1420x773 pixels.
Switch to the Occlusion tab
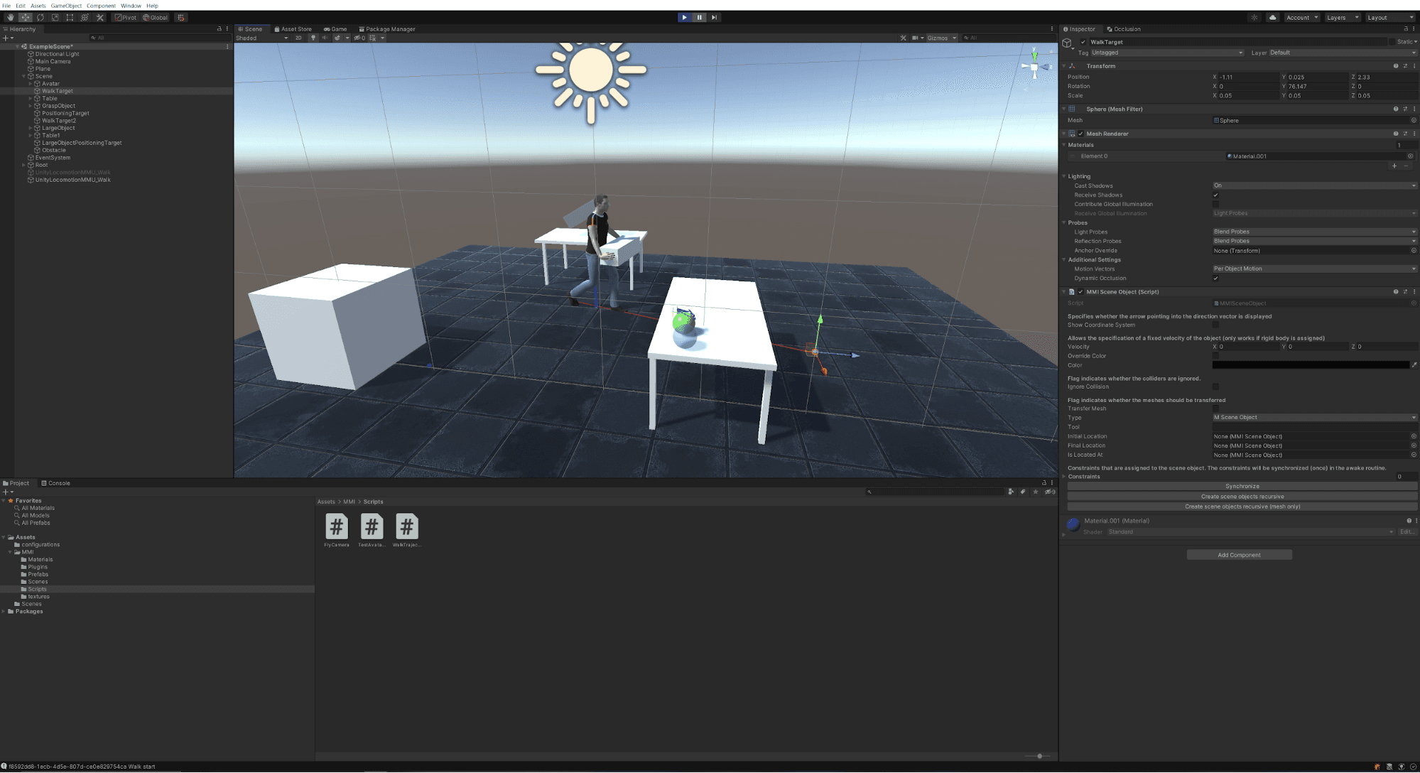coord(1124,29)
